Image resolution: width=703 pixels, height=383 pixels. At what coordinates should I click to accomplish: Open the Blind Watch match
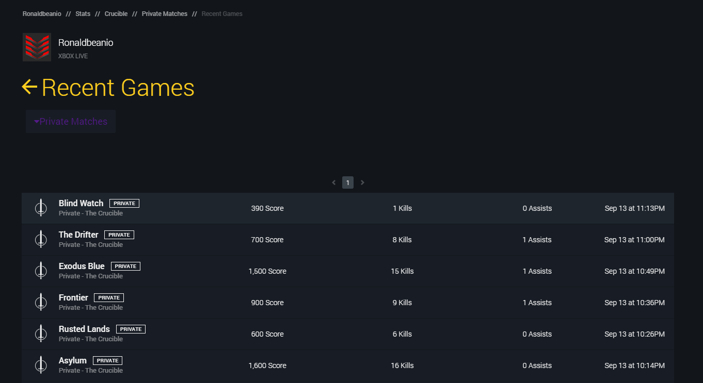click(348, 208)
